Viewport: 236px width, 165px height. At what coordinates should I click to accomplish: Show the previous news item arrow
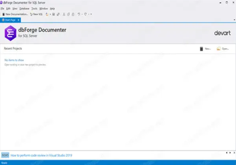pyautogui.click(x=227, y=153)
